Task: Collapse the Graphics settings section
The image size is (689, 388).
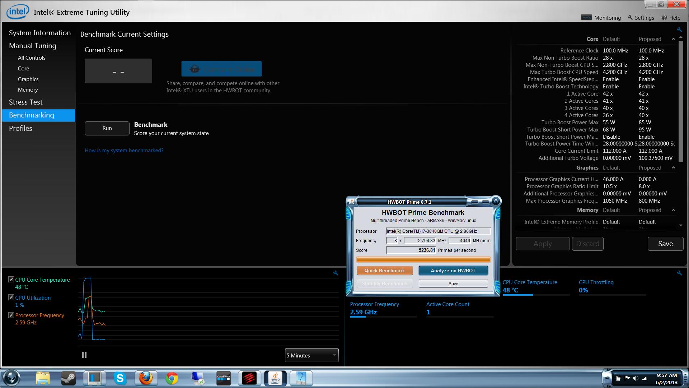Action: pyautogui.click(x=673, y=168)
